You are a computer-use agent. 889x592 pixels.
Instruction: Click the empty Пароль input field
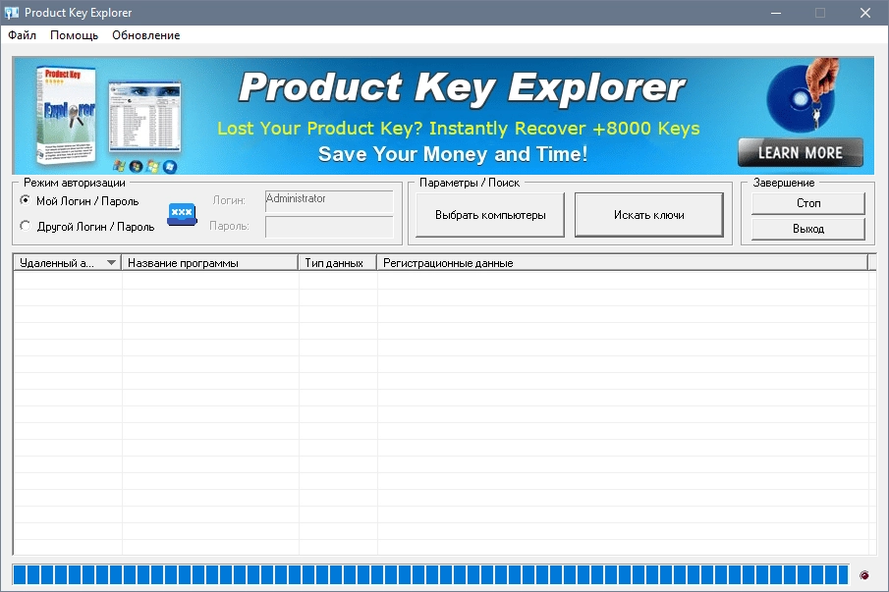pos(329,227)
